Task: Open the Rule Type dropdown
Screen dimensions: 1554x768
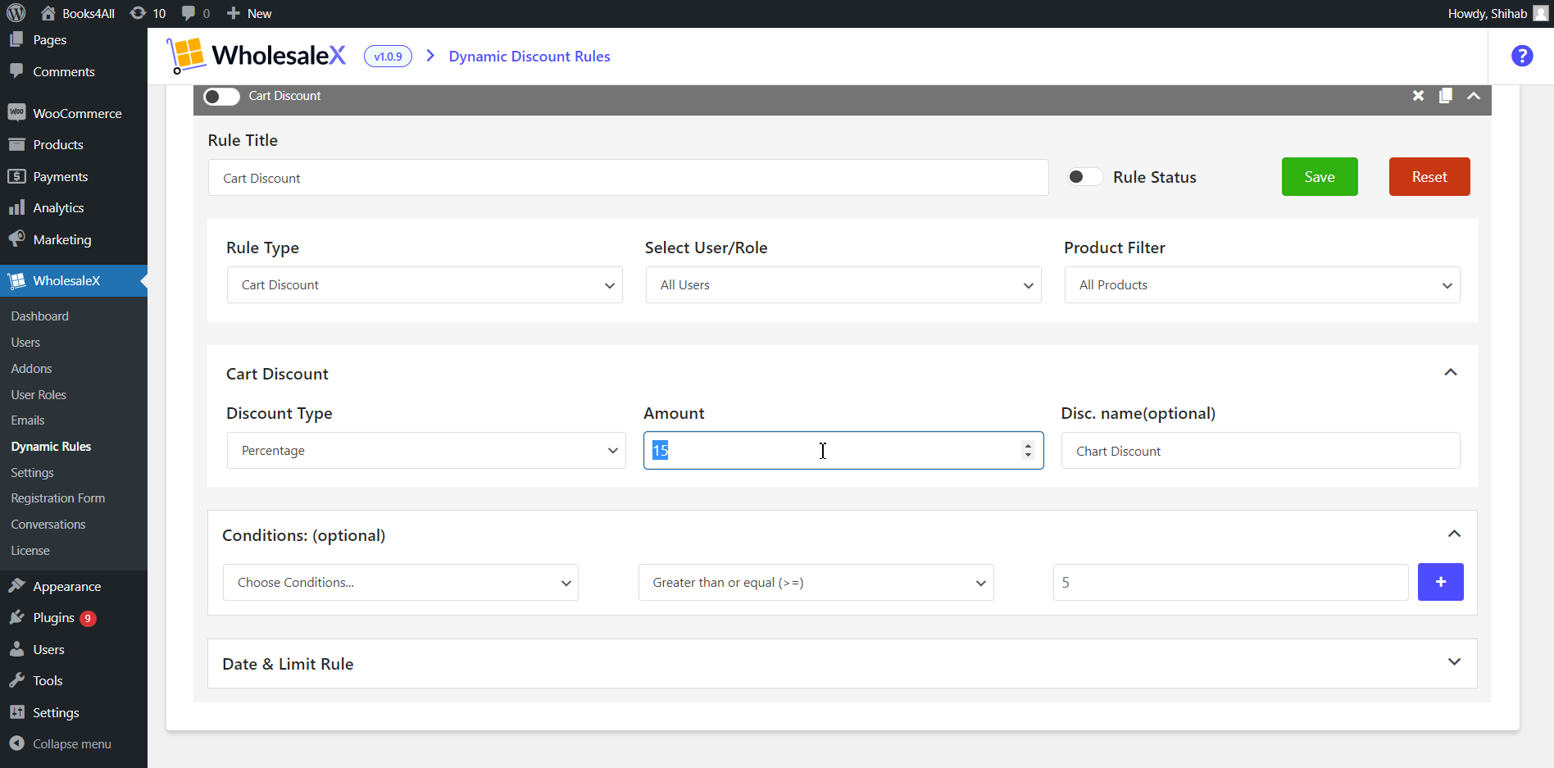Action: (425, 285)
